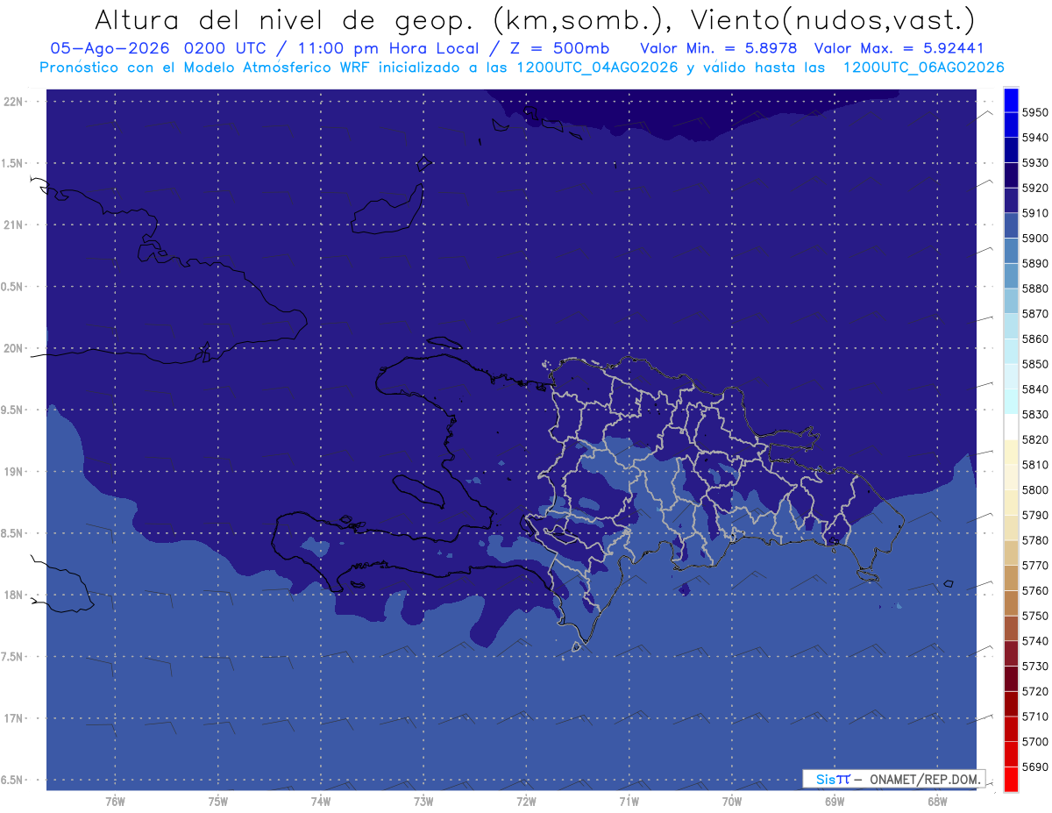The height and width of the screenshot is (813, 1052).
Task: Click the '18N' latitude label
Action: click(13, 595)
